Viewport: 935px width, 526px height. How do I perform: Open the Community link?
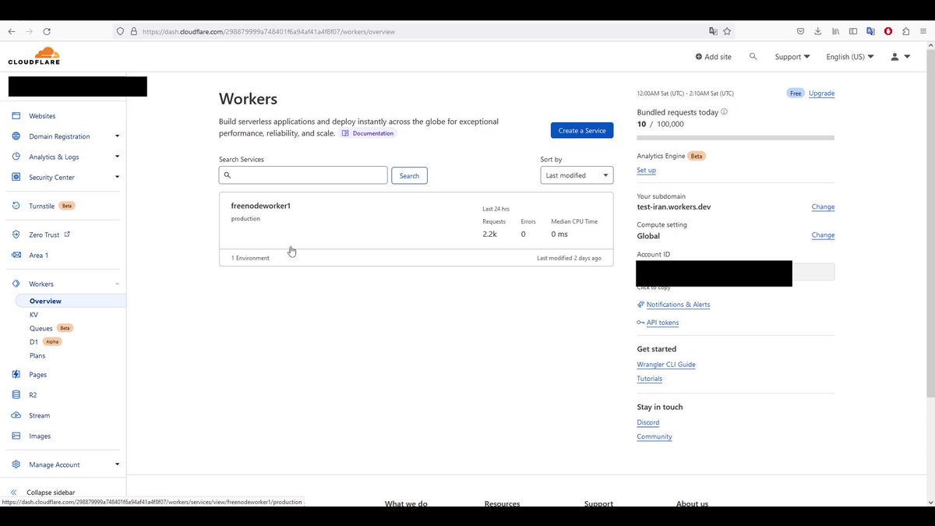[x=654, y=436]
